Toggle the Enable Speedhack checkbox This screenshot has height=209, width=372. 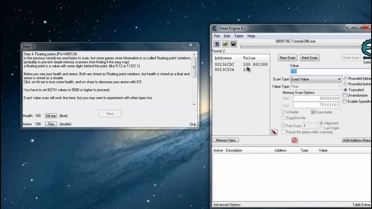coord(345,101)
